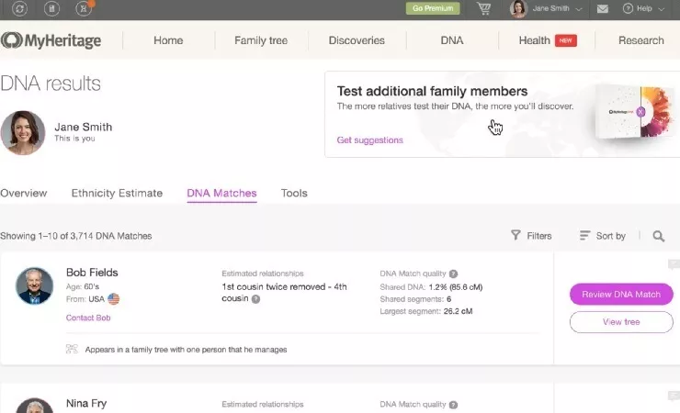This screenshot has height=413, width=680.
Task: Open the DNA menu
Action: tap(452, 40)
